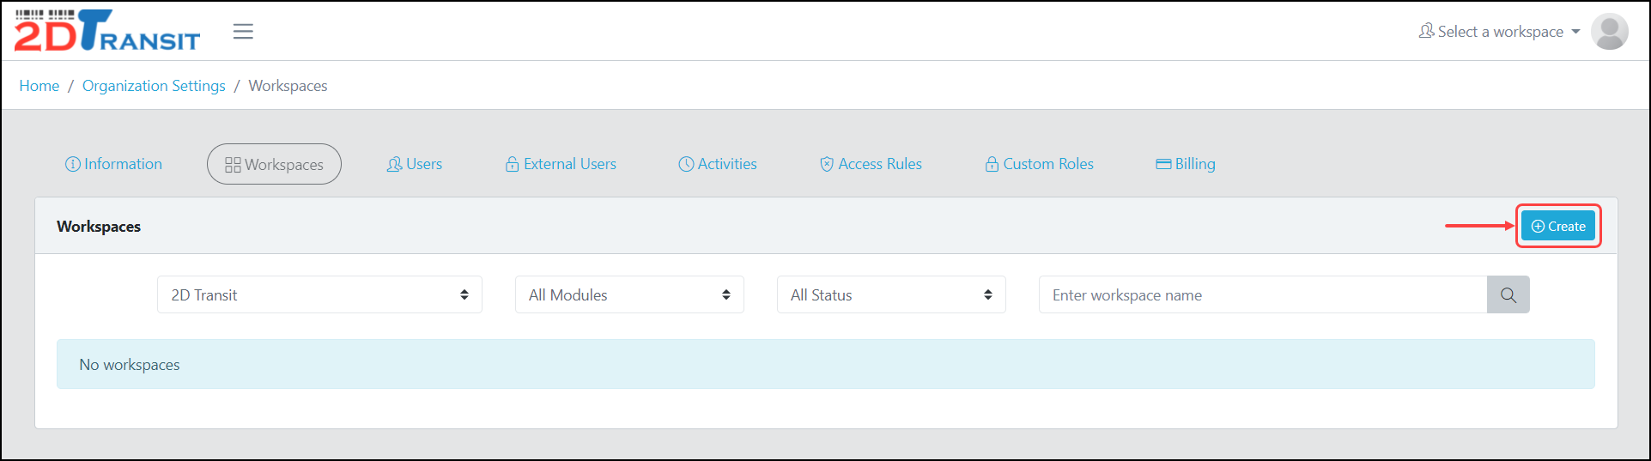1651x461 pixels.
Task: Expand the 2D Transit organization dropdown
Action: coord(319,295)
